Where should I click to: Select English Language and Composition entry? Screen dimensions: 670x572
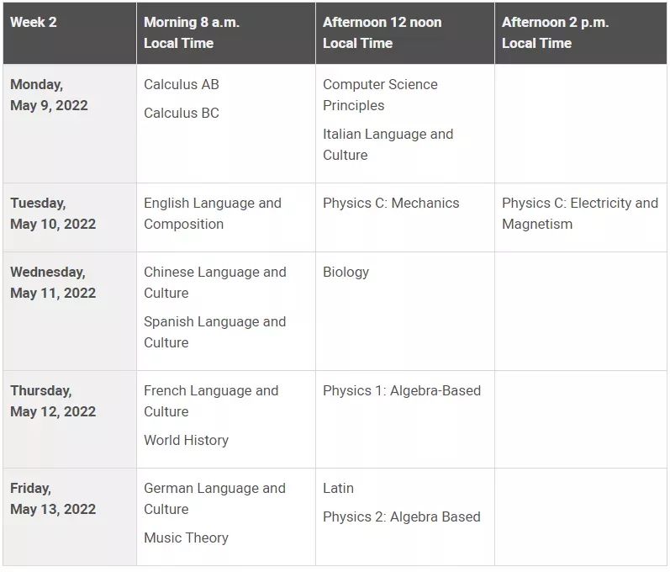(213, 214)
